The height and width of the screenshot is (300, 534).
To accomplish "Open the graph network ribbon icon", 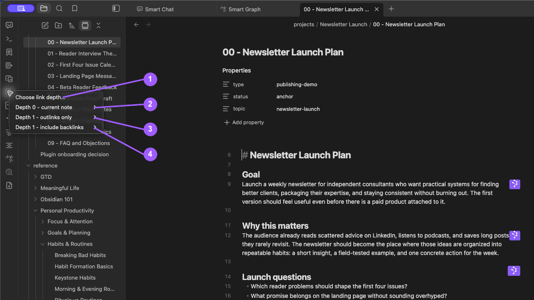I will [9, 159].
